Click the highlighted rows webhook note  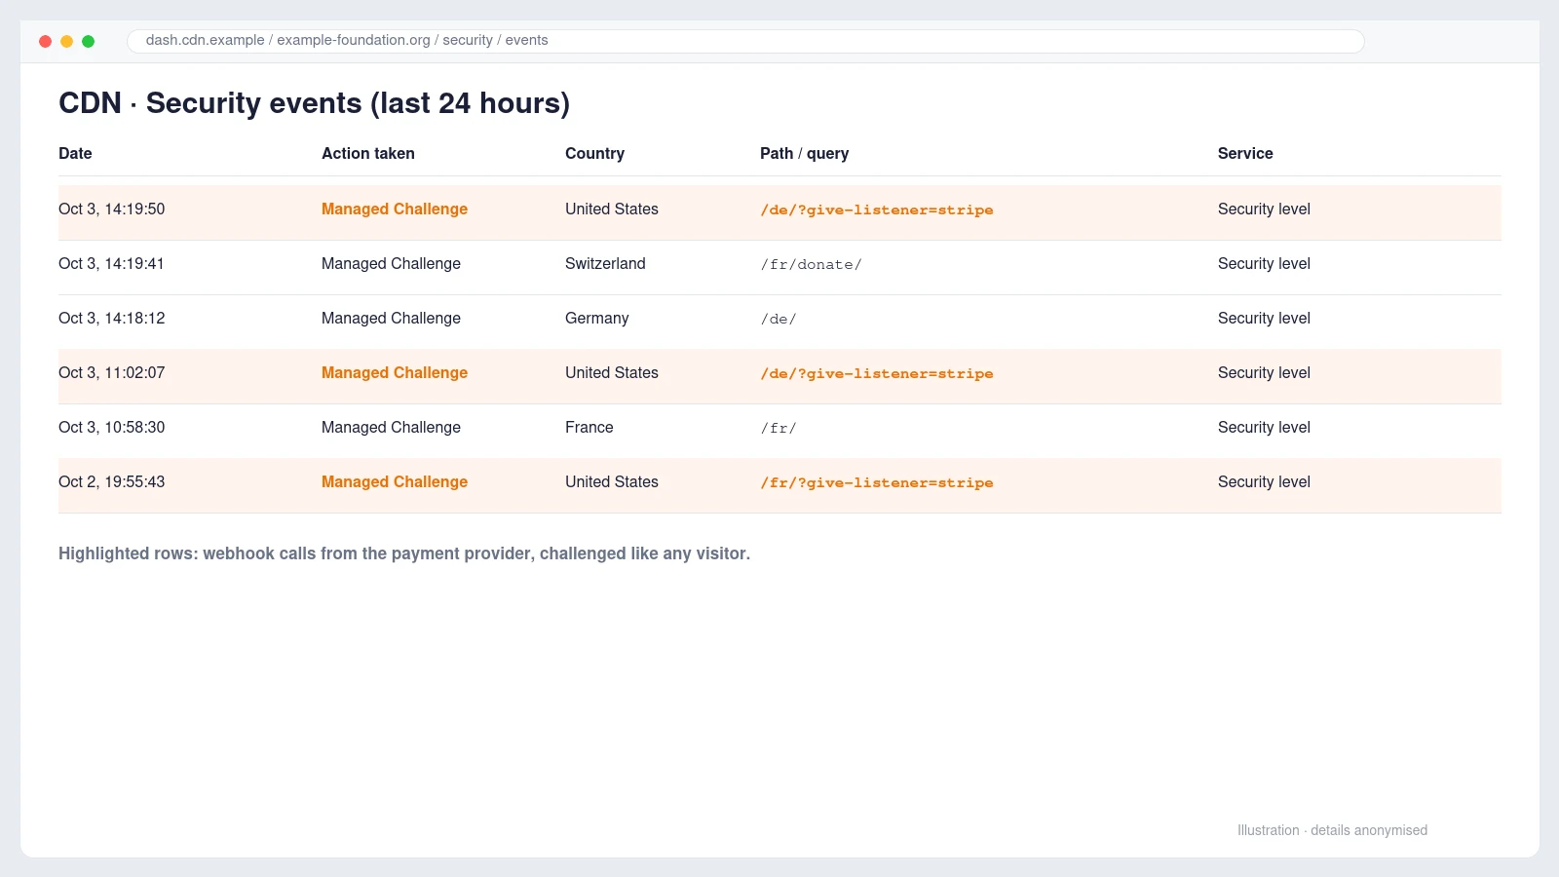(404, 553)
